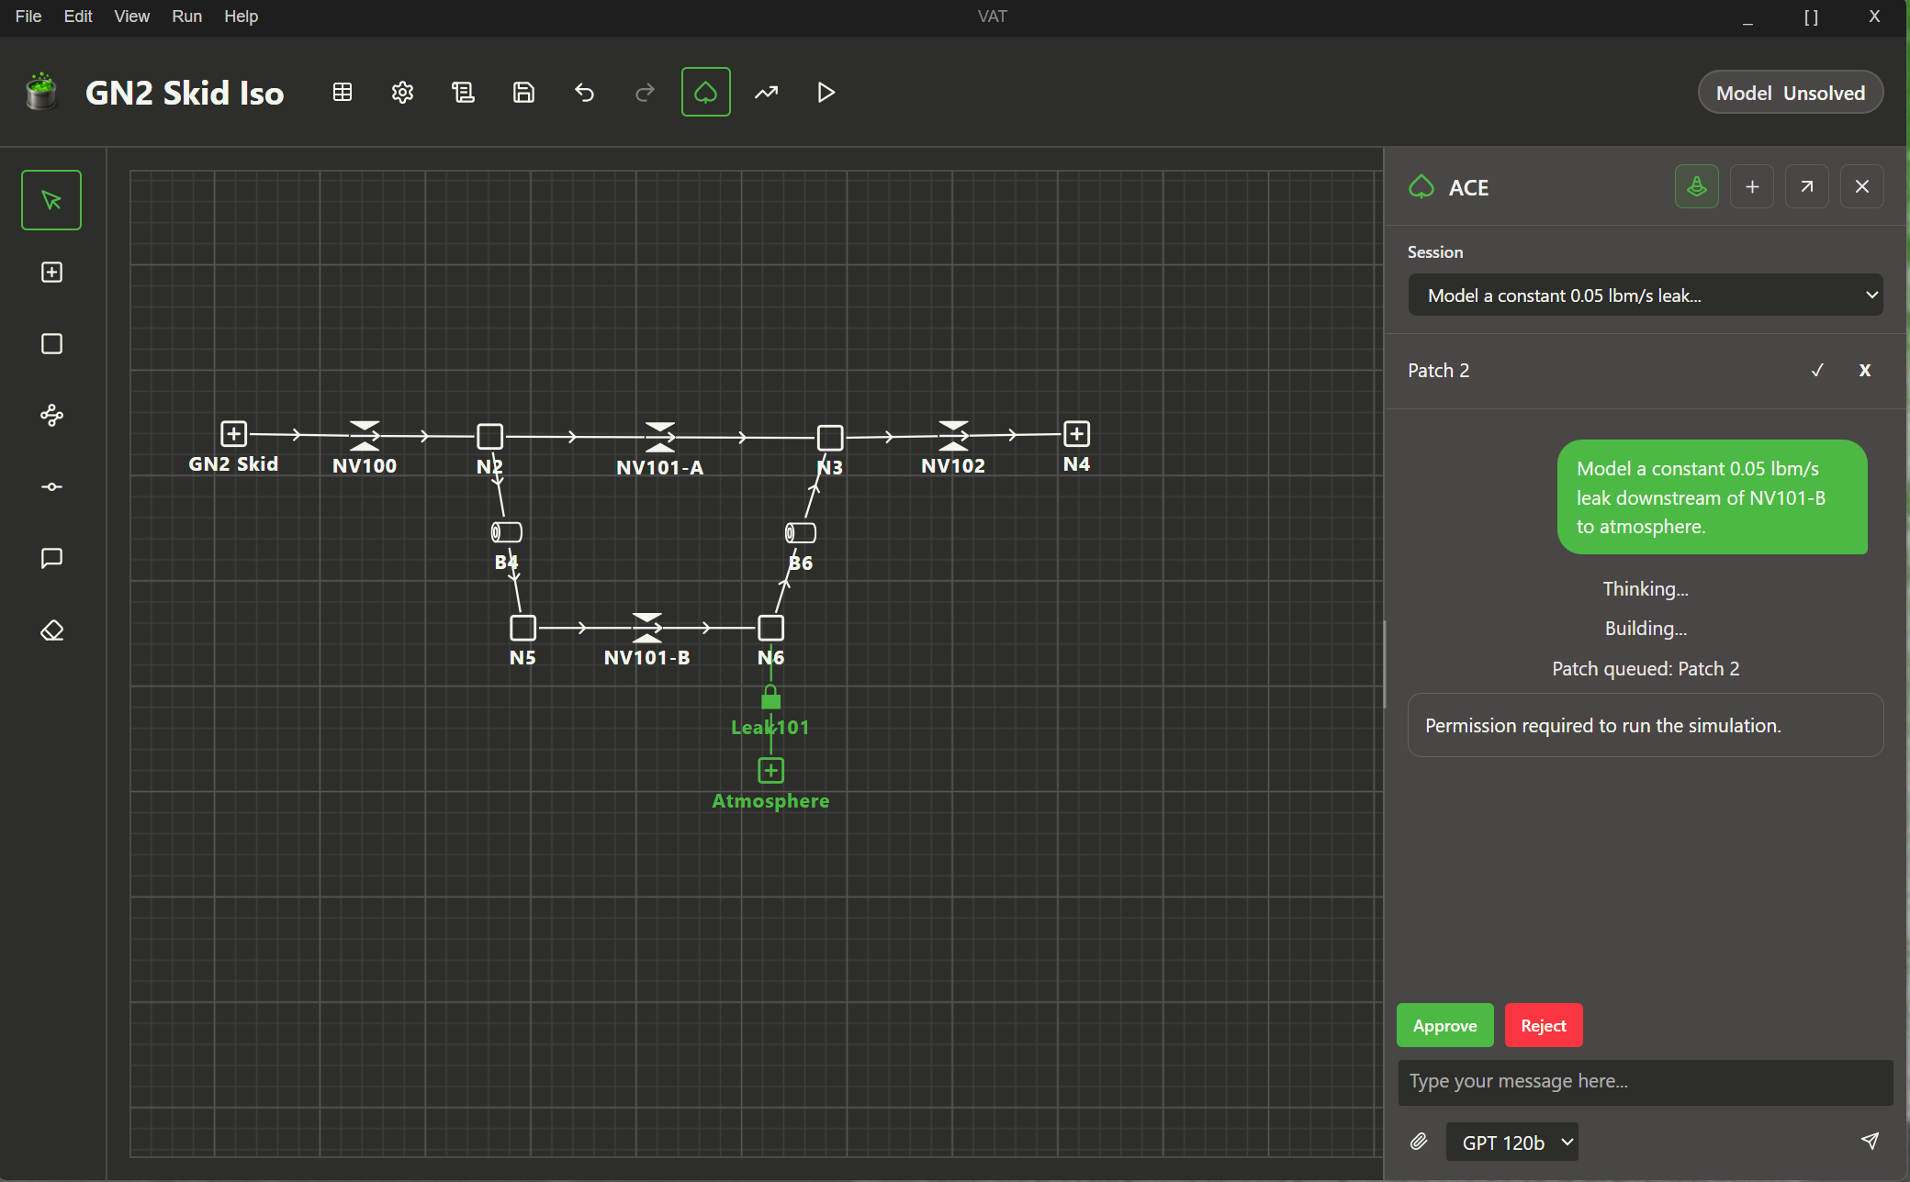Choose the branch connection tool

[x=52, y=415]
